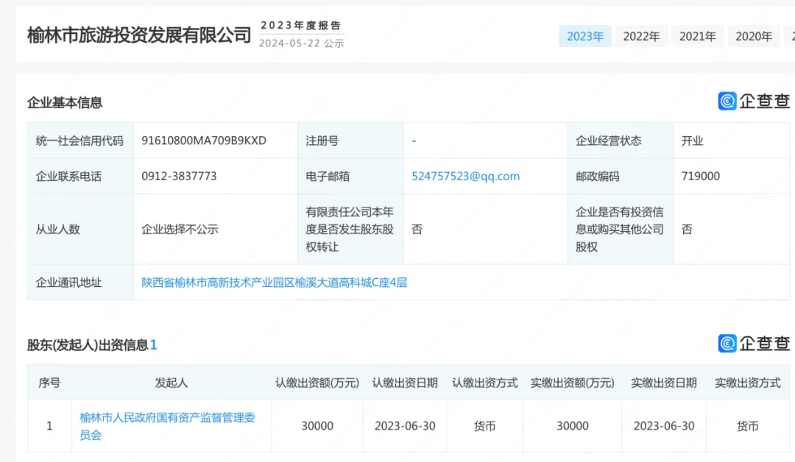Viewport: 795px width, 462px height.
Task: Click the company name 榆林市旅游投资发展有限公司
Action: tap(139, 35)
